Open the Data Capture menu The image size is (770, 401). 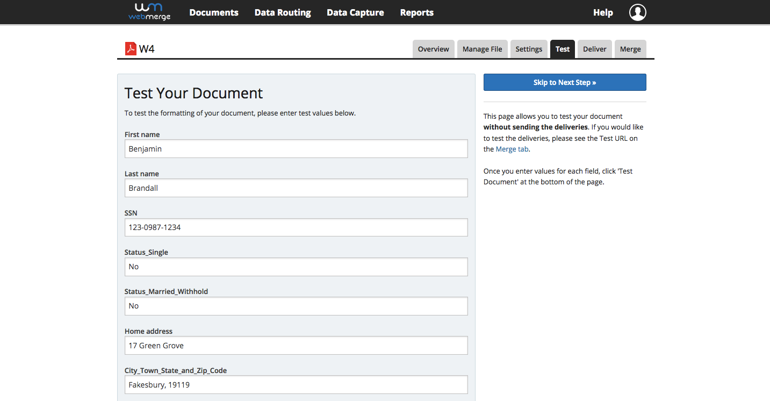point(355,12)
